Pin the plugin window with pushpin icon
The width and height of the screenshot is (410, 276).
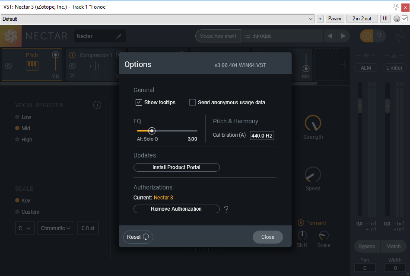(x=396, y=7)
